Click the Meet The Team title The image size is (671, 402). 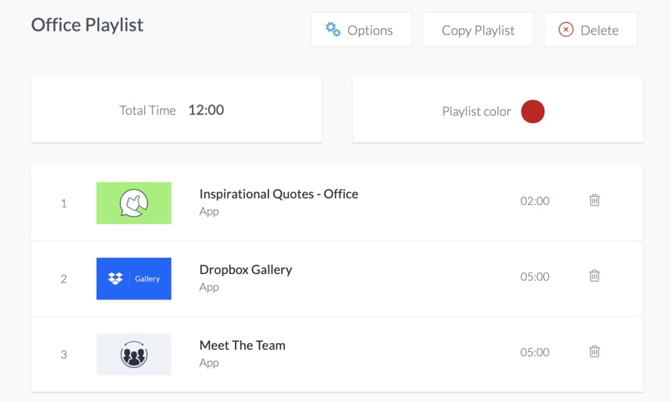[242, 345]
